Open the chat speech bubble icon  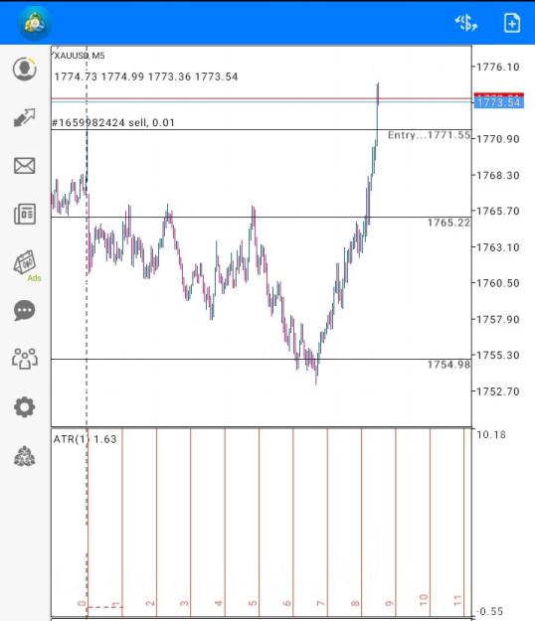coord(25,310)
